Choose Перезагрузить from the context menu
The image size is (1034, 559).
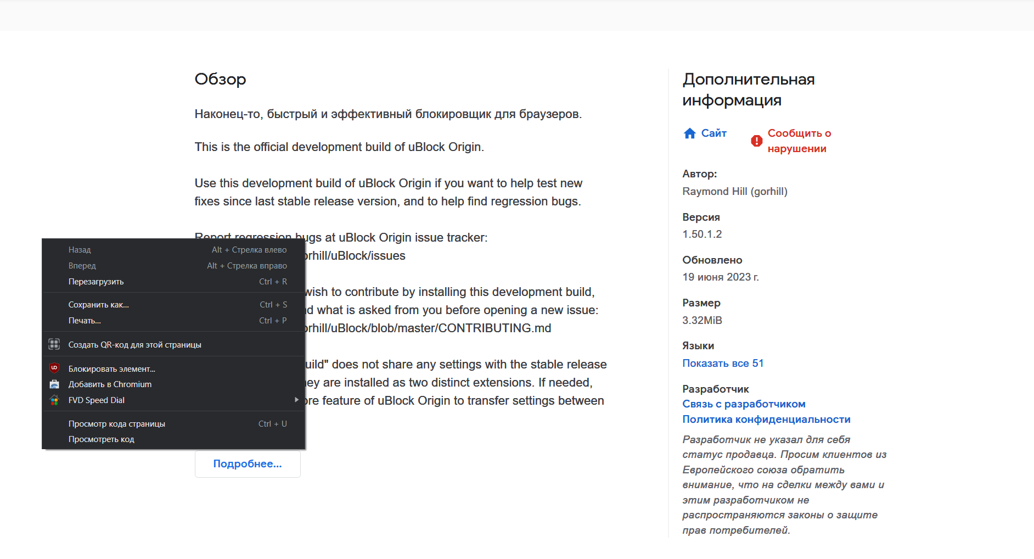(173, 281)
